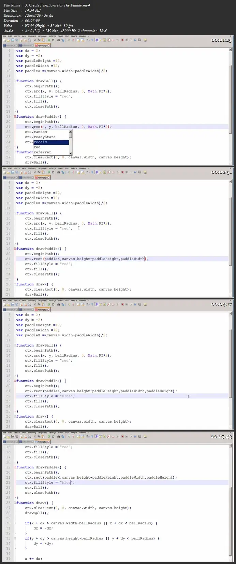Click Print icon in 00:04:17 frame toolbar
The height and width of the screenshot is (564, 236).
tap(29, 304)
